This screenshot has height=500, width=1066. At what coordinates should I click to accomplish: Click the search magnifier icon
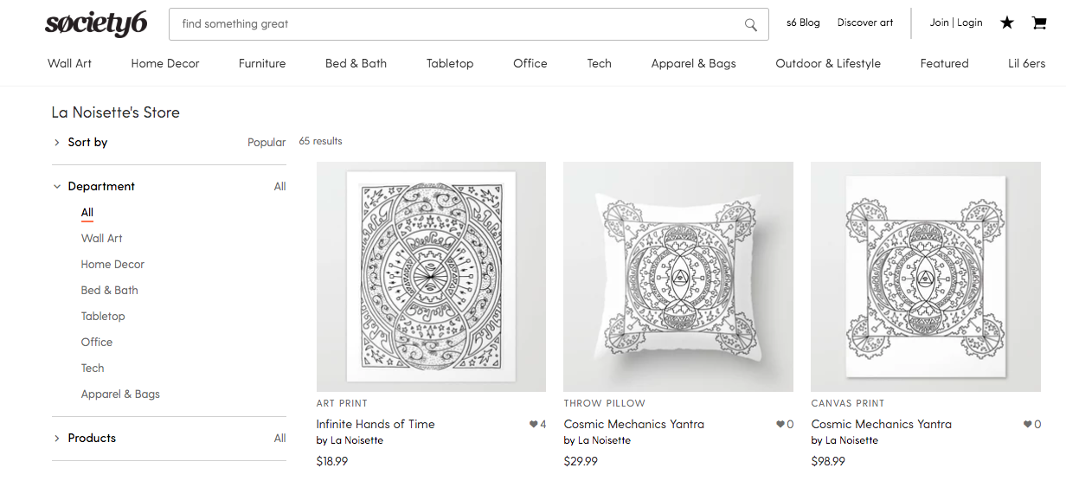[751, 24]
